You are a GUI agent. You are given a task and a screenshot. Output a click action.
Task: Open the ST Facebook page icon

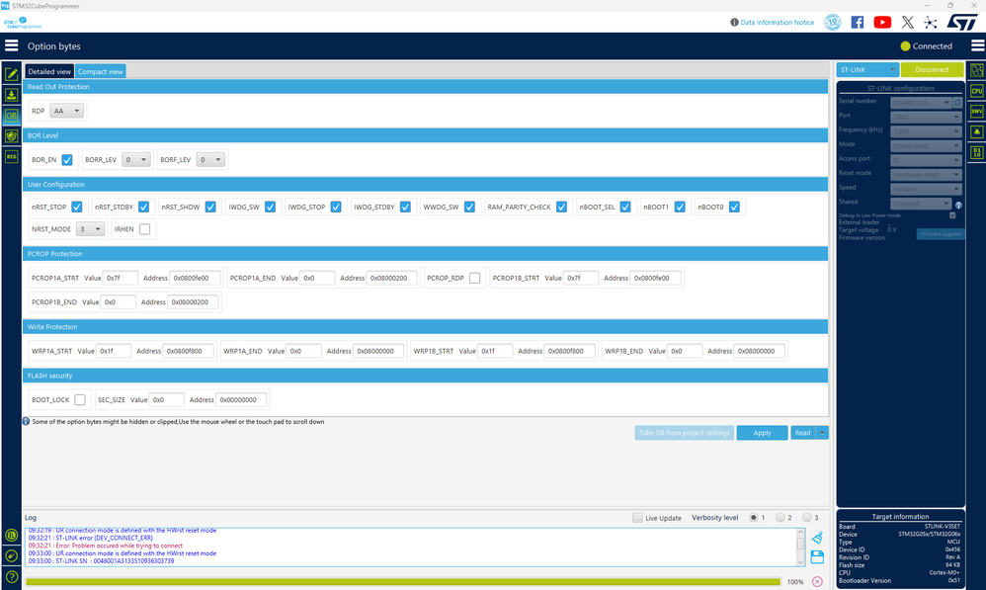click(x=858, y=22)
